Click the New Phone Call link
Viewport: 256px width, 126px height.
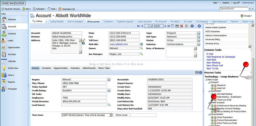click(x=215, y=66)
